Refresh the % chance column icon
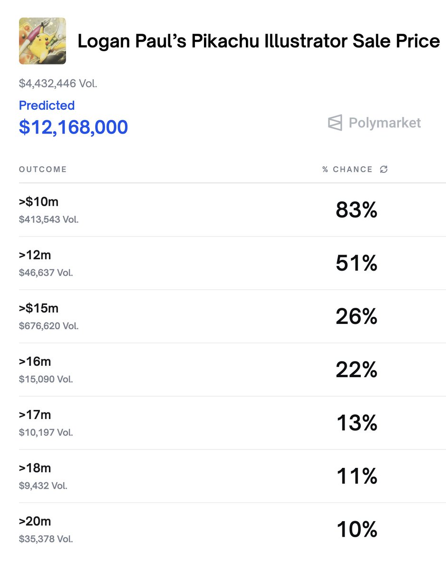 point(384,169)
